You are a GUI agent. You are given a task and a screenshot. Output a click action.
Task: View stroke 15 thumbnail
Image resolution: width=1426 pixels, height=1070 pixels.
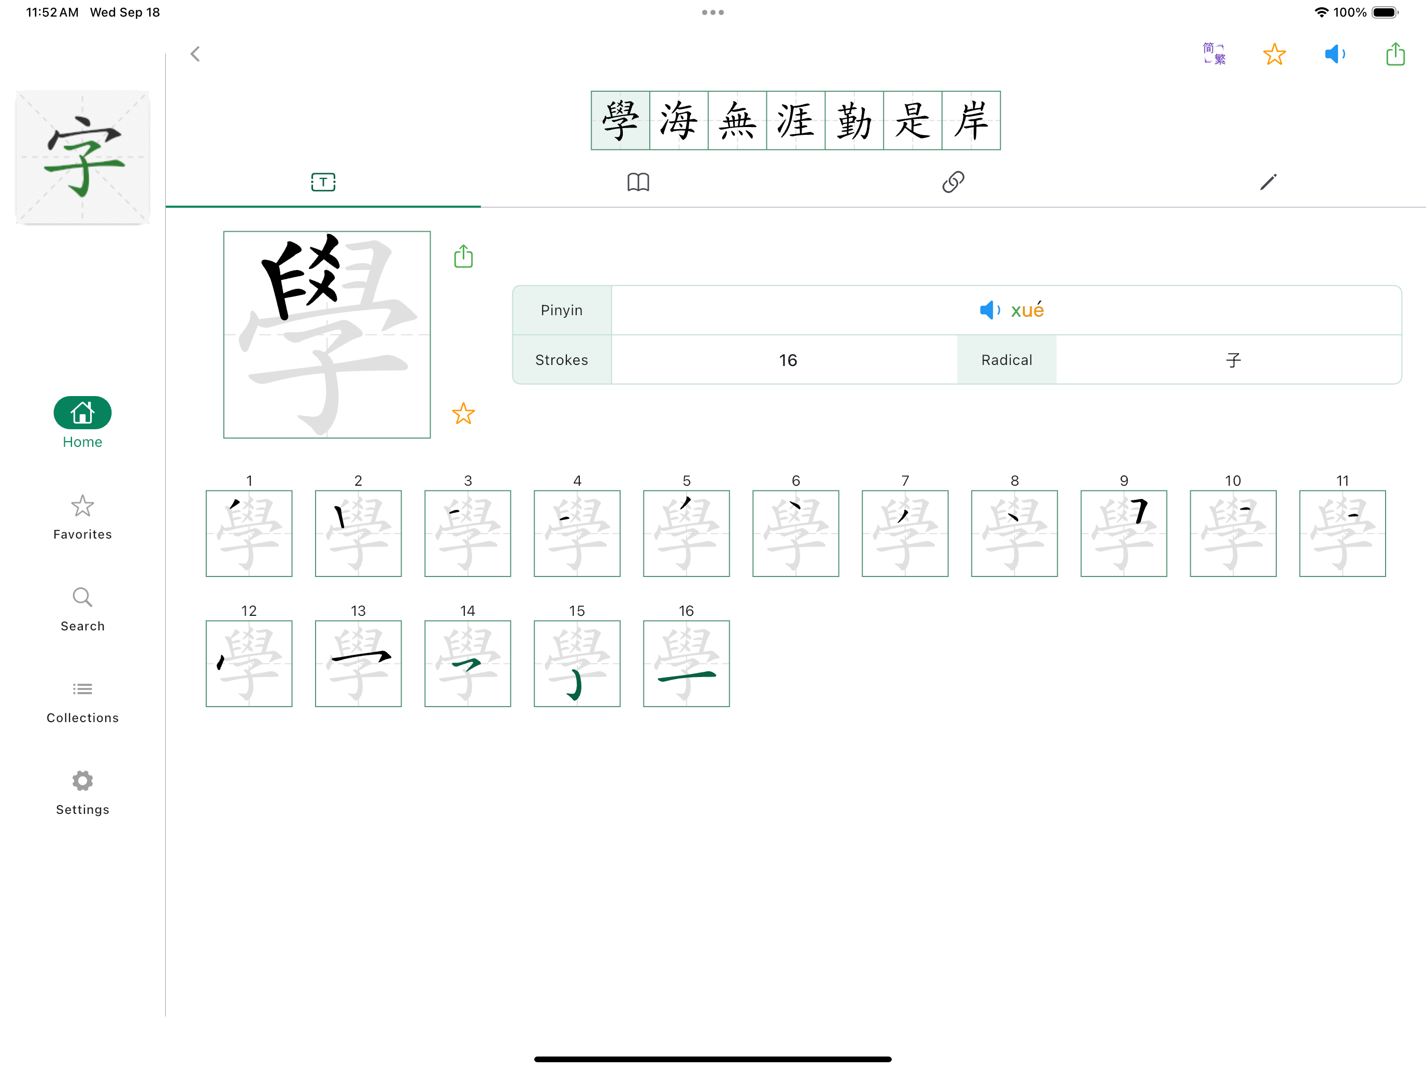click(577, 664)
